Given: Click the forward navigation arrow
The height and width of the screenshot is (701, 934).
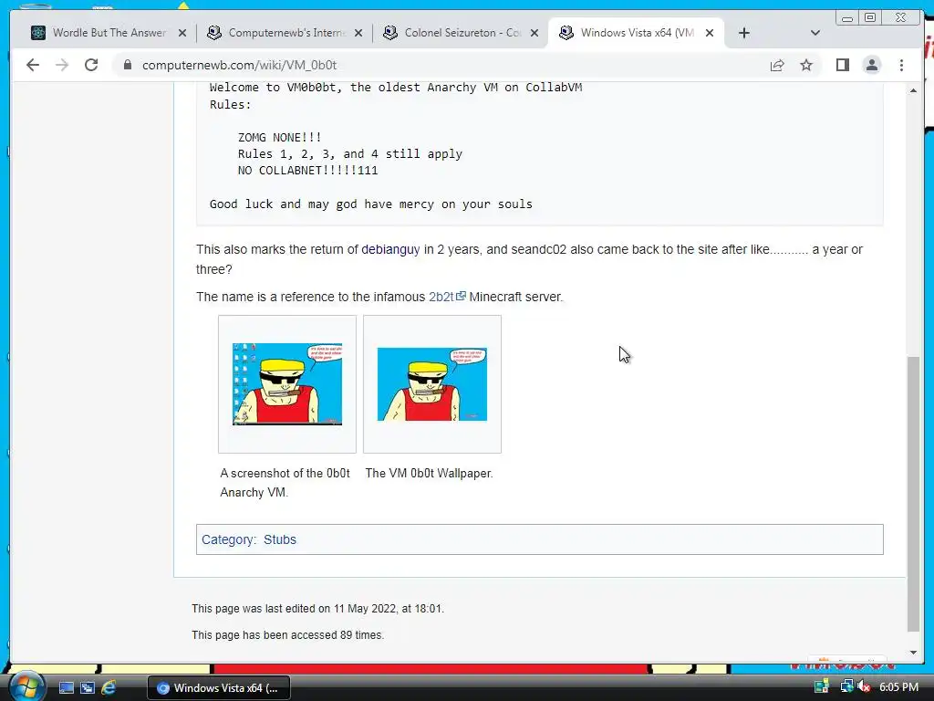Looking at the screenshot, I should [x=62, y=65].
